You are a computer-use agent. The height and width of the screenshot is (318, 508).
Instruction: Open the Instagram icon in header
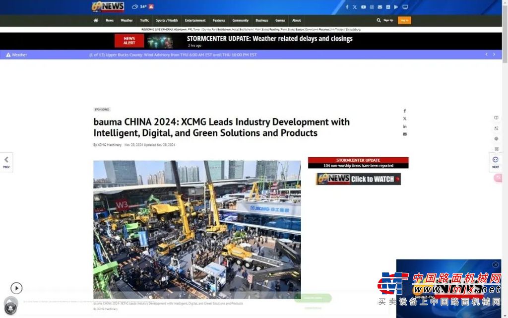click(x=372, y=7)
